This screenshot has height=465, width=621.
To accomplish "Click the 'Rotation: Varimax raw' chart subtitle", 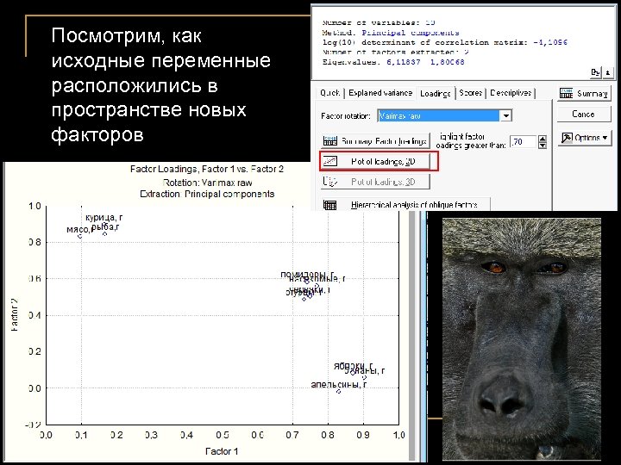I will click(207, 183).
